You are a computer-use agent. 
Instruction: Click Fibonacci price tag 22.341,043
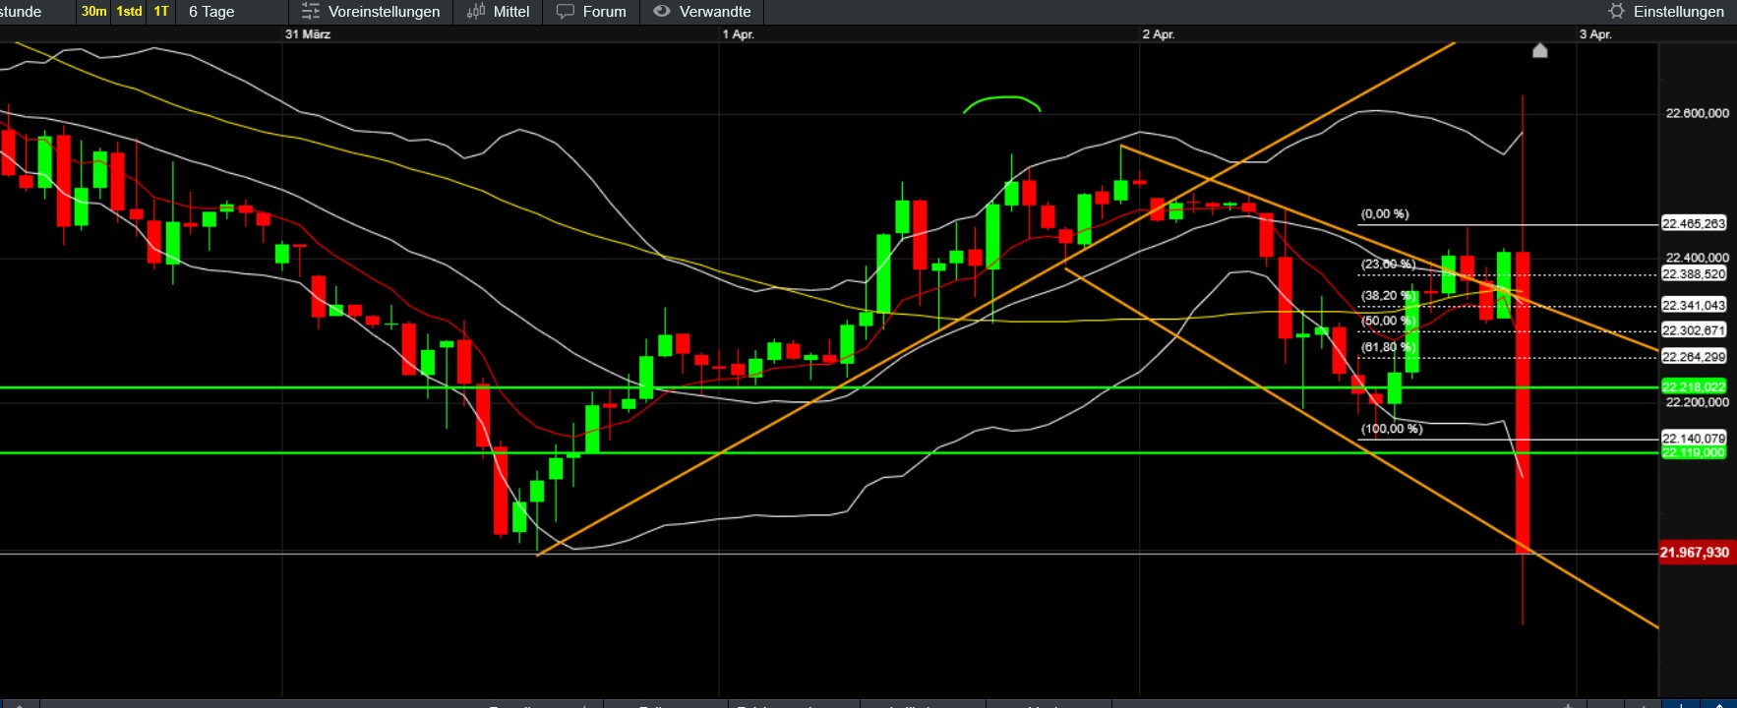coord(1694,306)
